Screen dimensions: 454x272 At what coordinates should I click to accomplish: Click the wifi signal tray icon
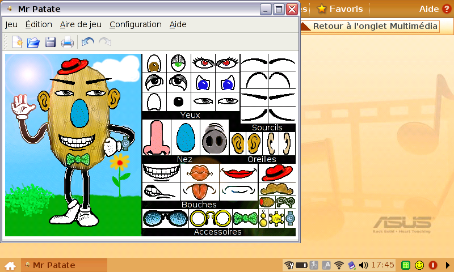tap(339, 265)
